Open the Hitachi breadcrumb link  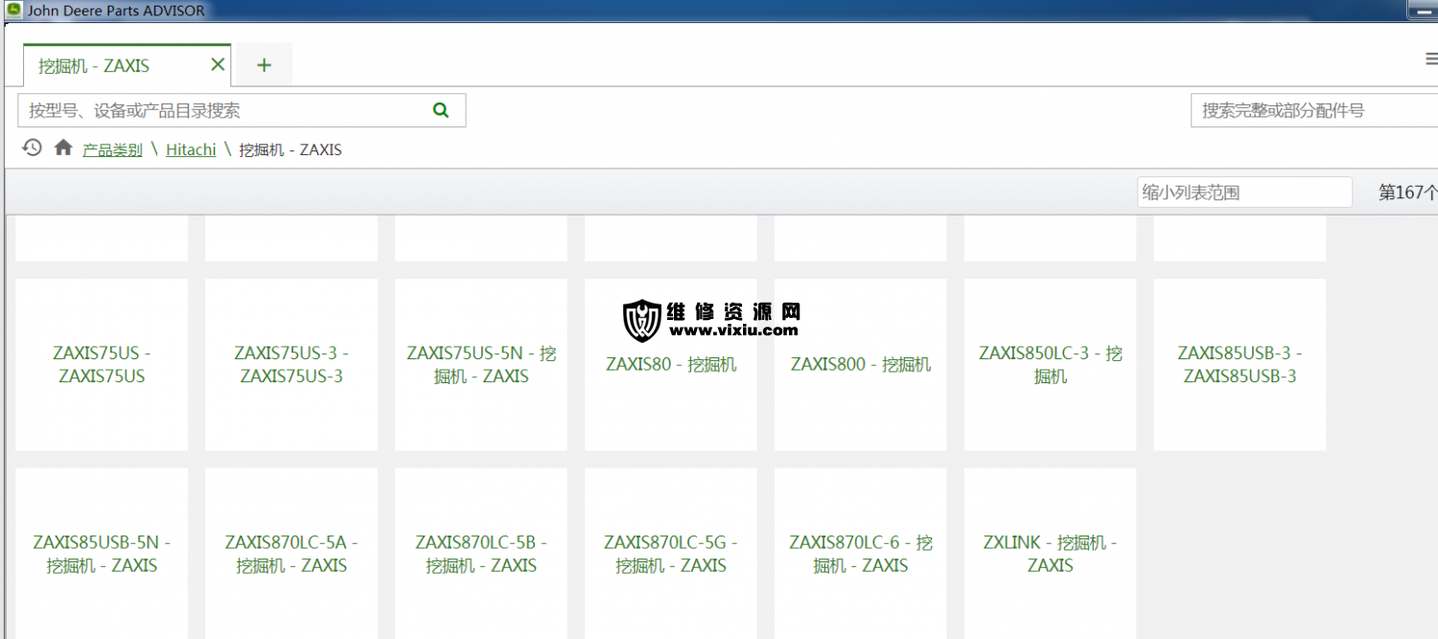click(191, 150)
